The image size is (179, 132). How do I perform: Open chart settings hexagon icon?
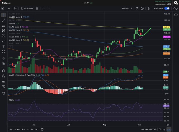(142, 8)
